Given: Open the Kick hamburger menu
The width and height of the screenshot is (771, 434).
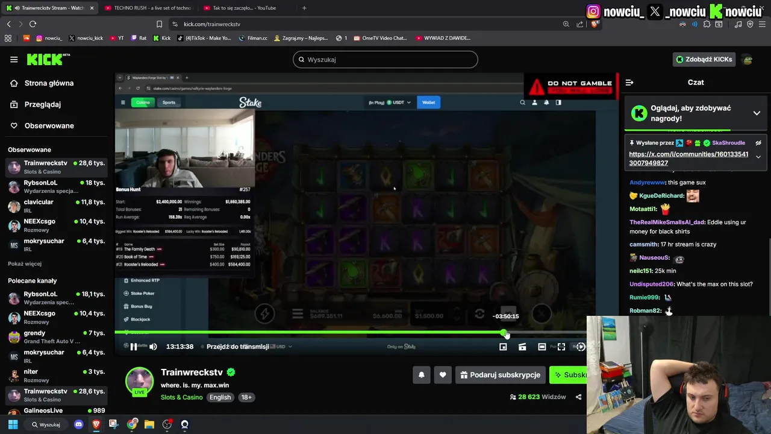Looking at the screenshot, I should (x=14, y=59).
